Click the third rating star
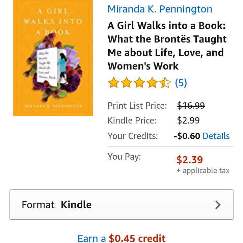 (x=139, y=82)
